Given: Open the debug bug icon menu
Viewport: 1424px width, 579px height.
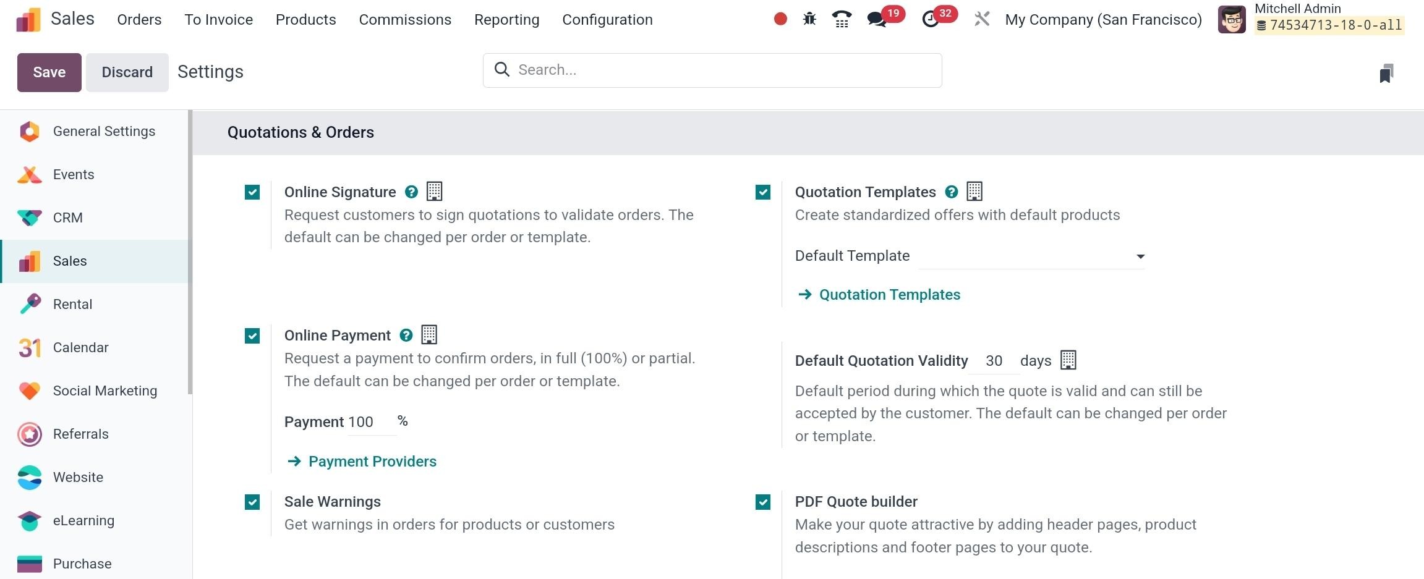Looking at the screenshot, I should click(x=809, y=19).
